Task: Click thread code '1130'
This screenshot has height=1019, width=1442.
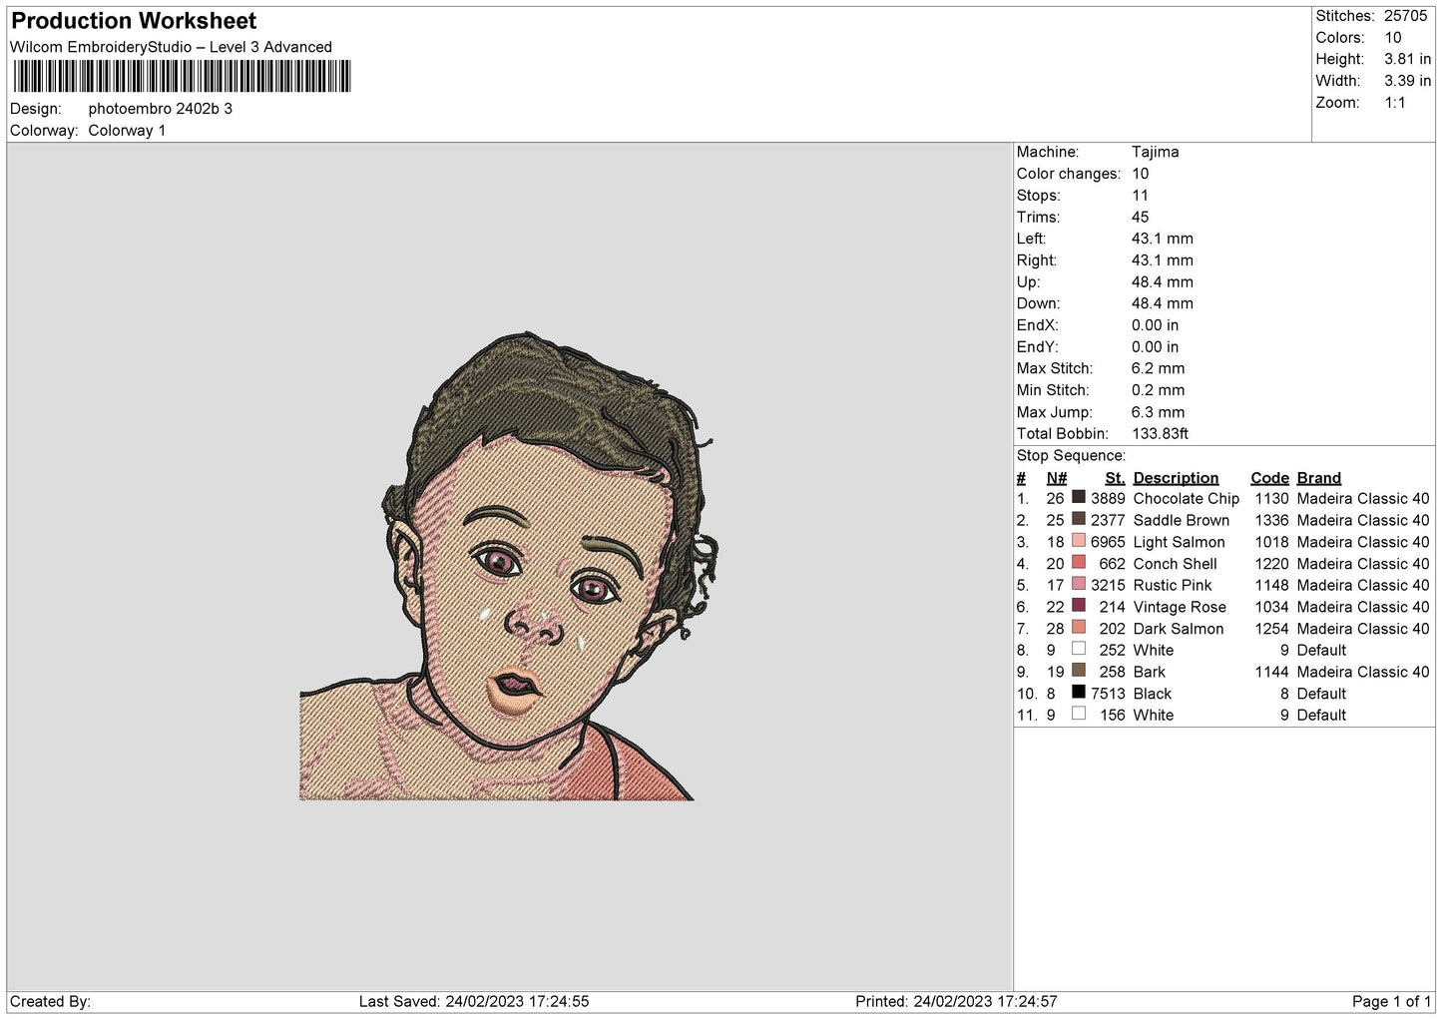Action: (x=1271, y=498)
